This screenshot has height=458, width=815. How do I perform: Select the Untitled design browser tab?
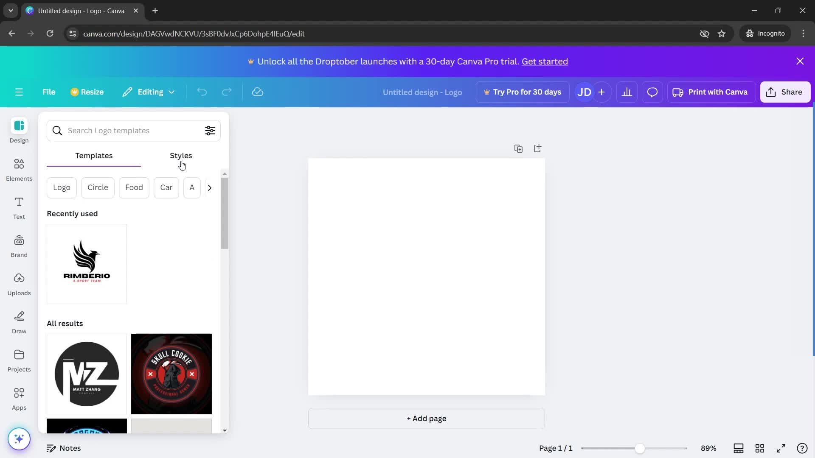(x=83, y=11)
